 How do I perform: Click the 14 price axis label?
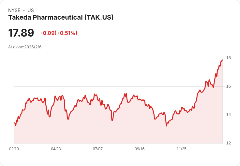point(229,115)
